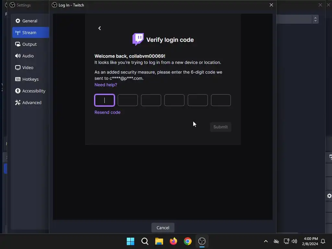This screenshot has width=332, height=249.
Task: Open the Need help? link
Action: point(106,85)
